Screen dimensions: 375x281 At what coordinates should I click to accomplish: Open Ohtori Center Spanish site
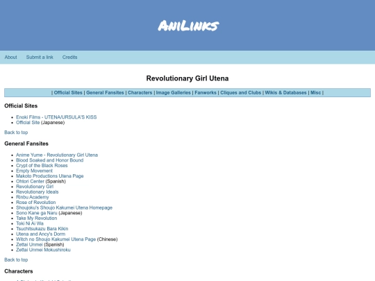click(x=30, y=181)
